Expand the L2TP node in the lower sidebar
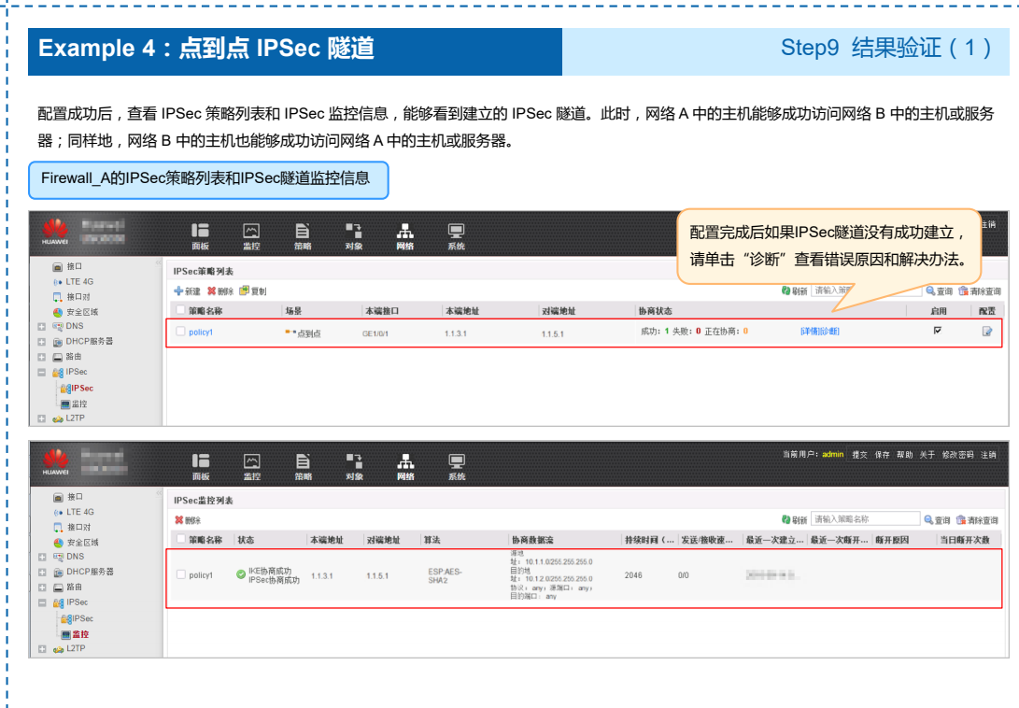The height and width of the screenshot is (708, 1019). click(41, 648)
